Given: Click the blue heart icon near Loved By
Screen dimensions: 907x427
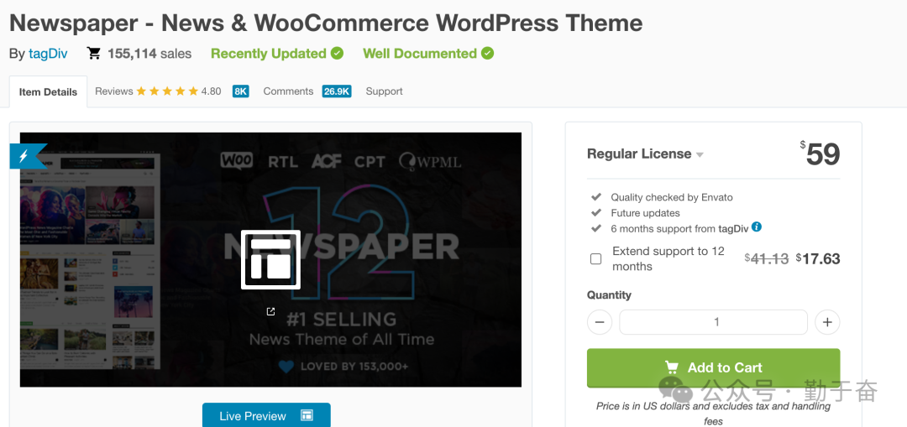Looking at the screenshot, I should pyautogui.click(x=286, y=367).
